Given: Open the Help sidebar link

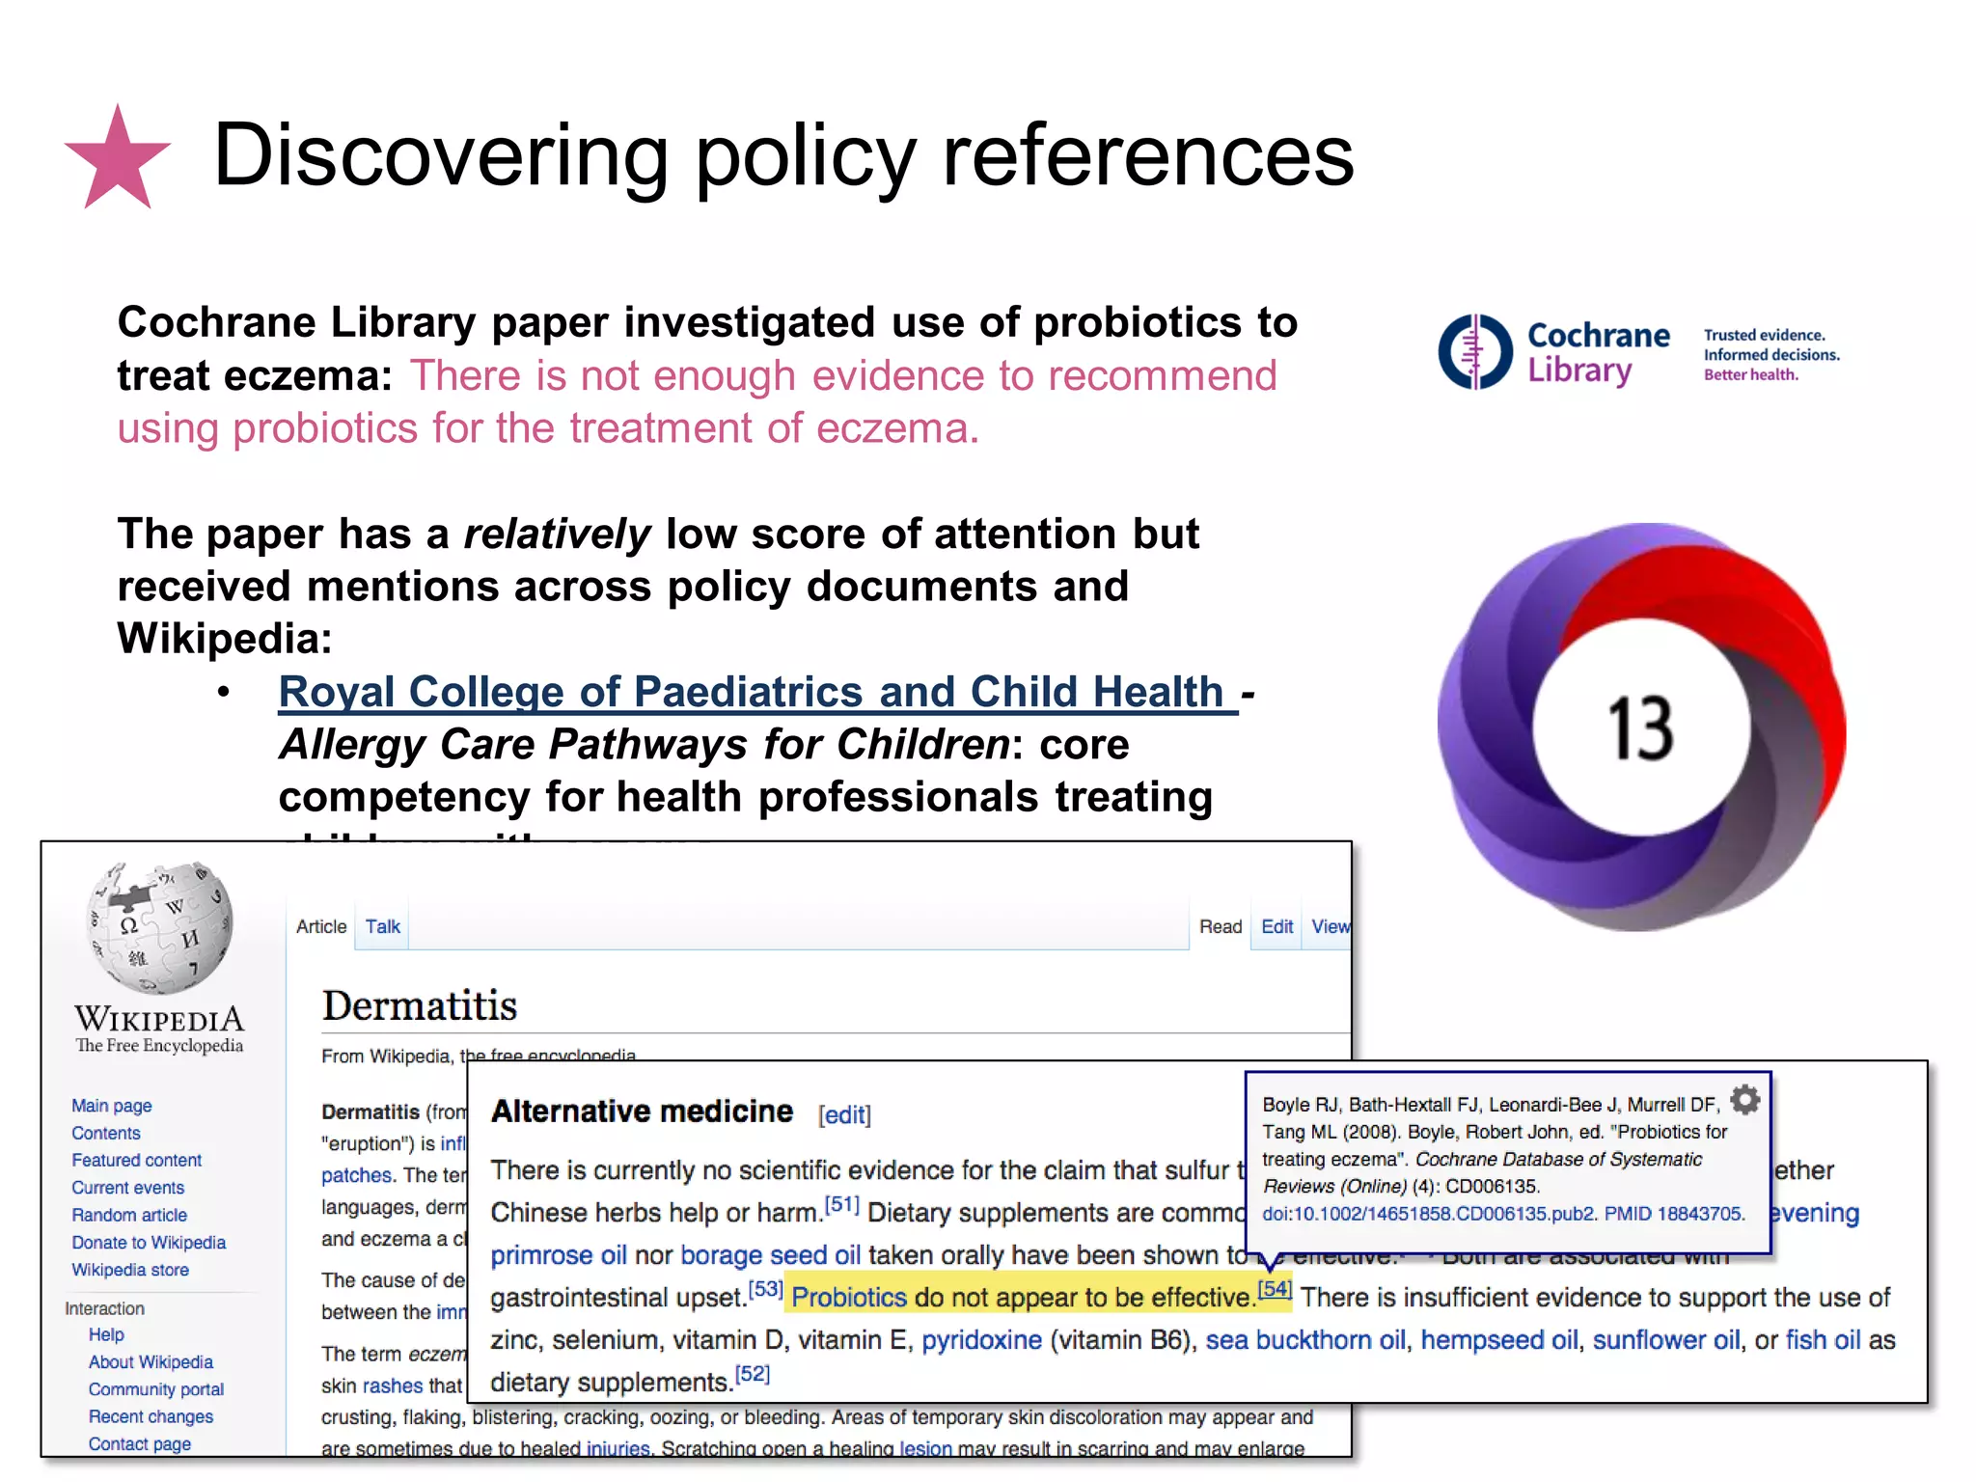Looking at the screenshot, I should (106, 1334).
